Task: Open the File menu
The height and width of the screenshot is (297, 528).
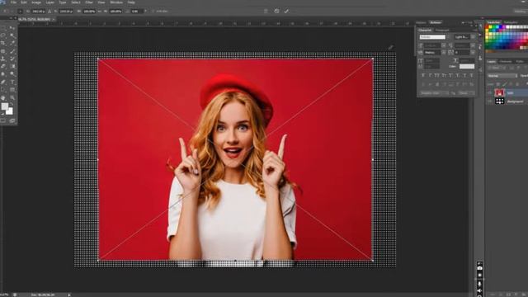Action: (13, 2)
